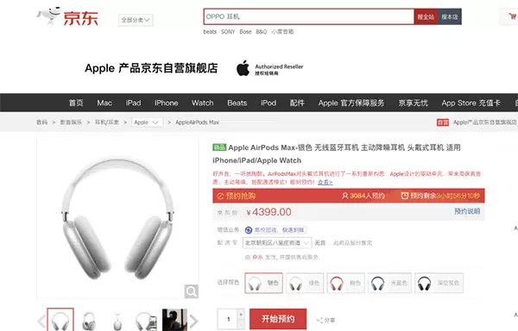Expand the all categories dropdown
The height and width of the screenshot is (331, 518).
point(136,20)
